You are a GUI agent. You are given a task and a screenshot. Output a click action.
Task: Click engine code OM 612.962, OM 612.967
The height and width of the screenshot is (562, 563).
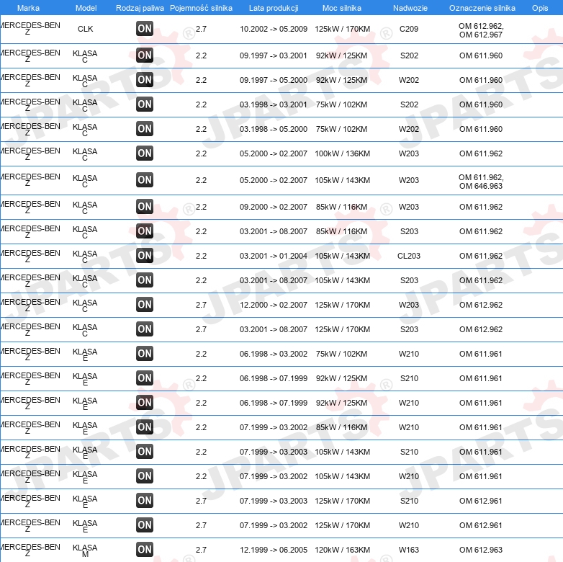click(x=481, y=30)
